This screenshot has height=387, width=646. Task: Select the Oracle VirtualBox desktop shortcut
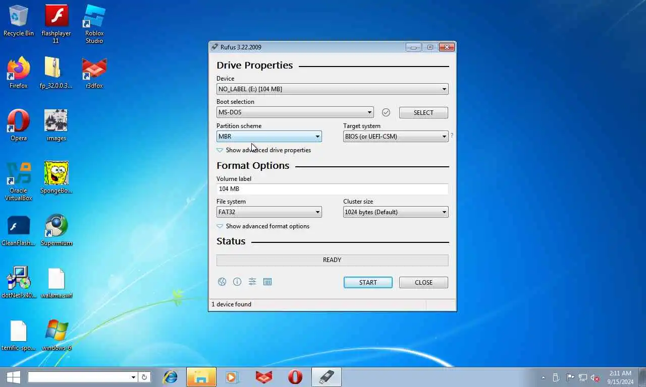pyautogui.click(x=19, y=181)
